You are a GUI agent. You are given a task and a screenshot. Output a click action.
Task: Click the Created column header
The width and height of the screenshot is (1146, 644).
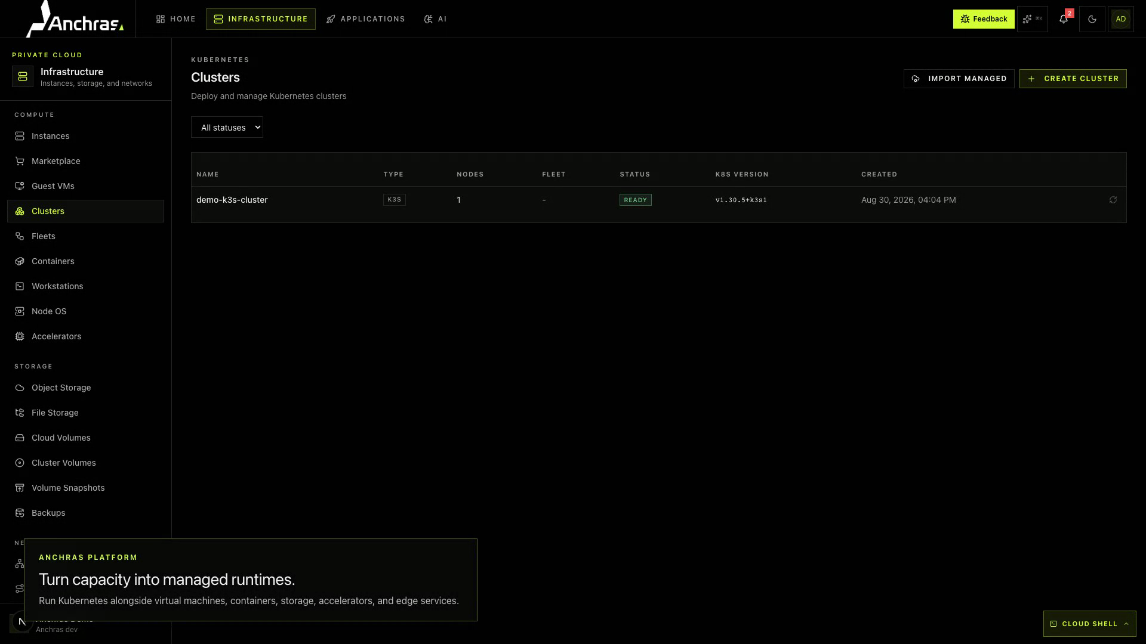point(879,174)
